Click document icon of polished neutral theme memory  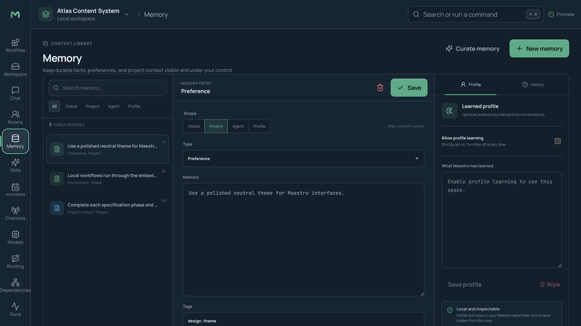57,149
